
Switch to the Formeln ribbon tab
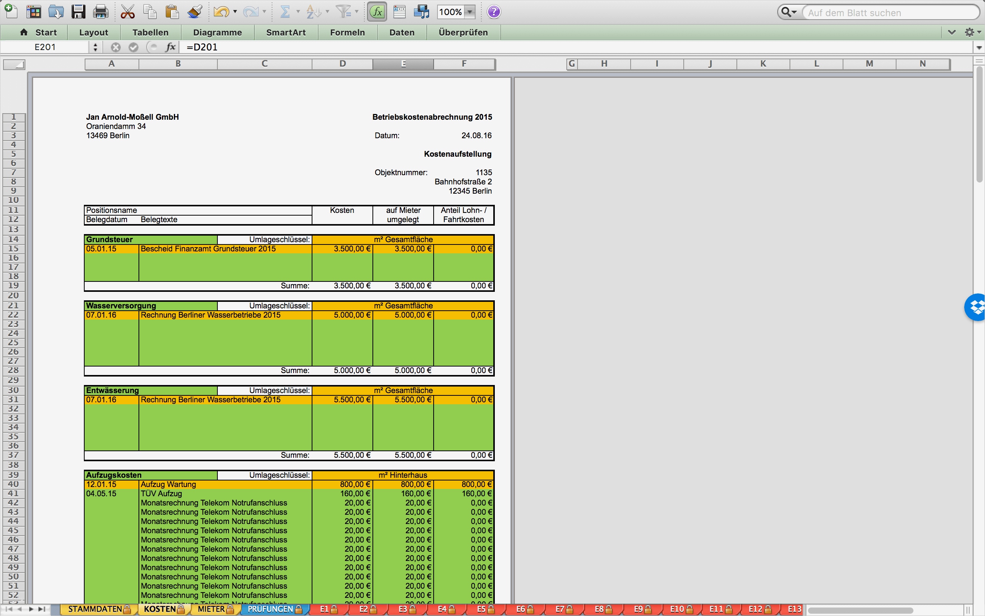point(347,32)
